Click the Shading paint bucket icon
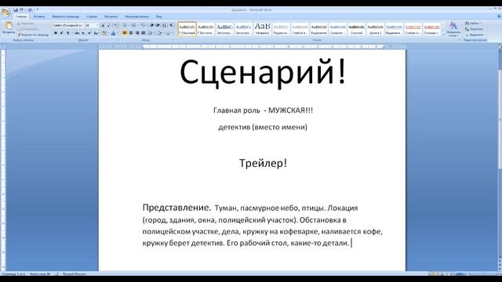 (x=159, y=33)
